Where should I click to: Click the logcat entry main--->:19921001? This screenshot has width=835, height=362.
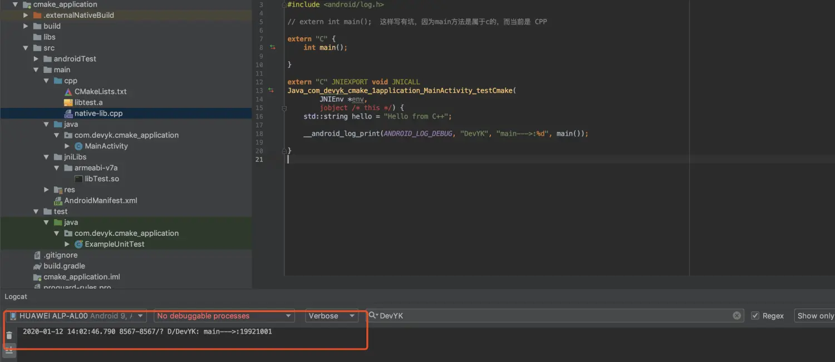(148, 331)
